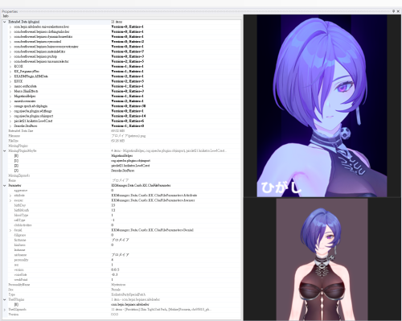Click the nickname value プロメイア
Screen dimensions: 402x321
[120, 255]
